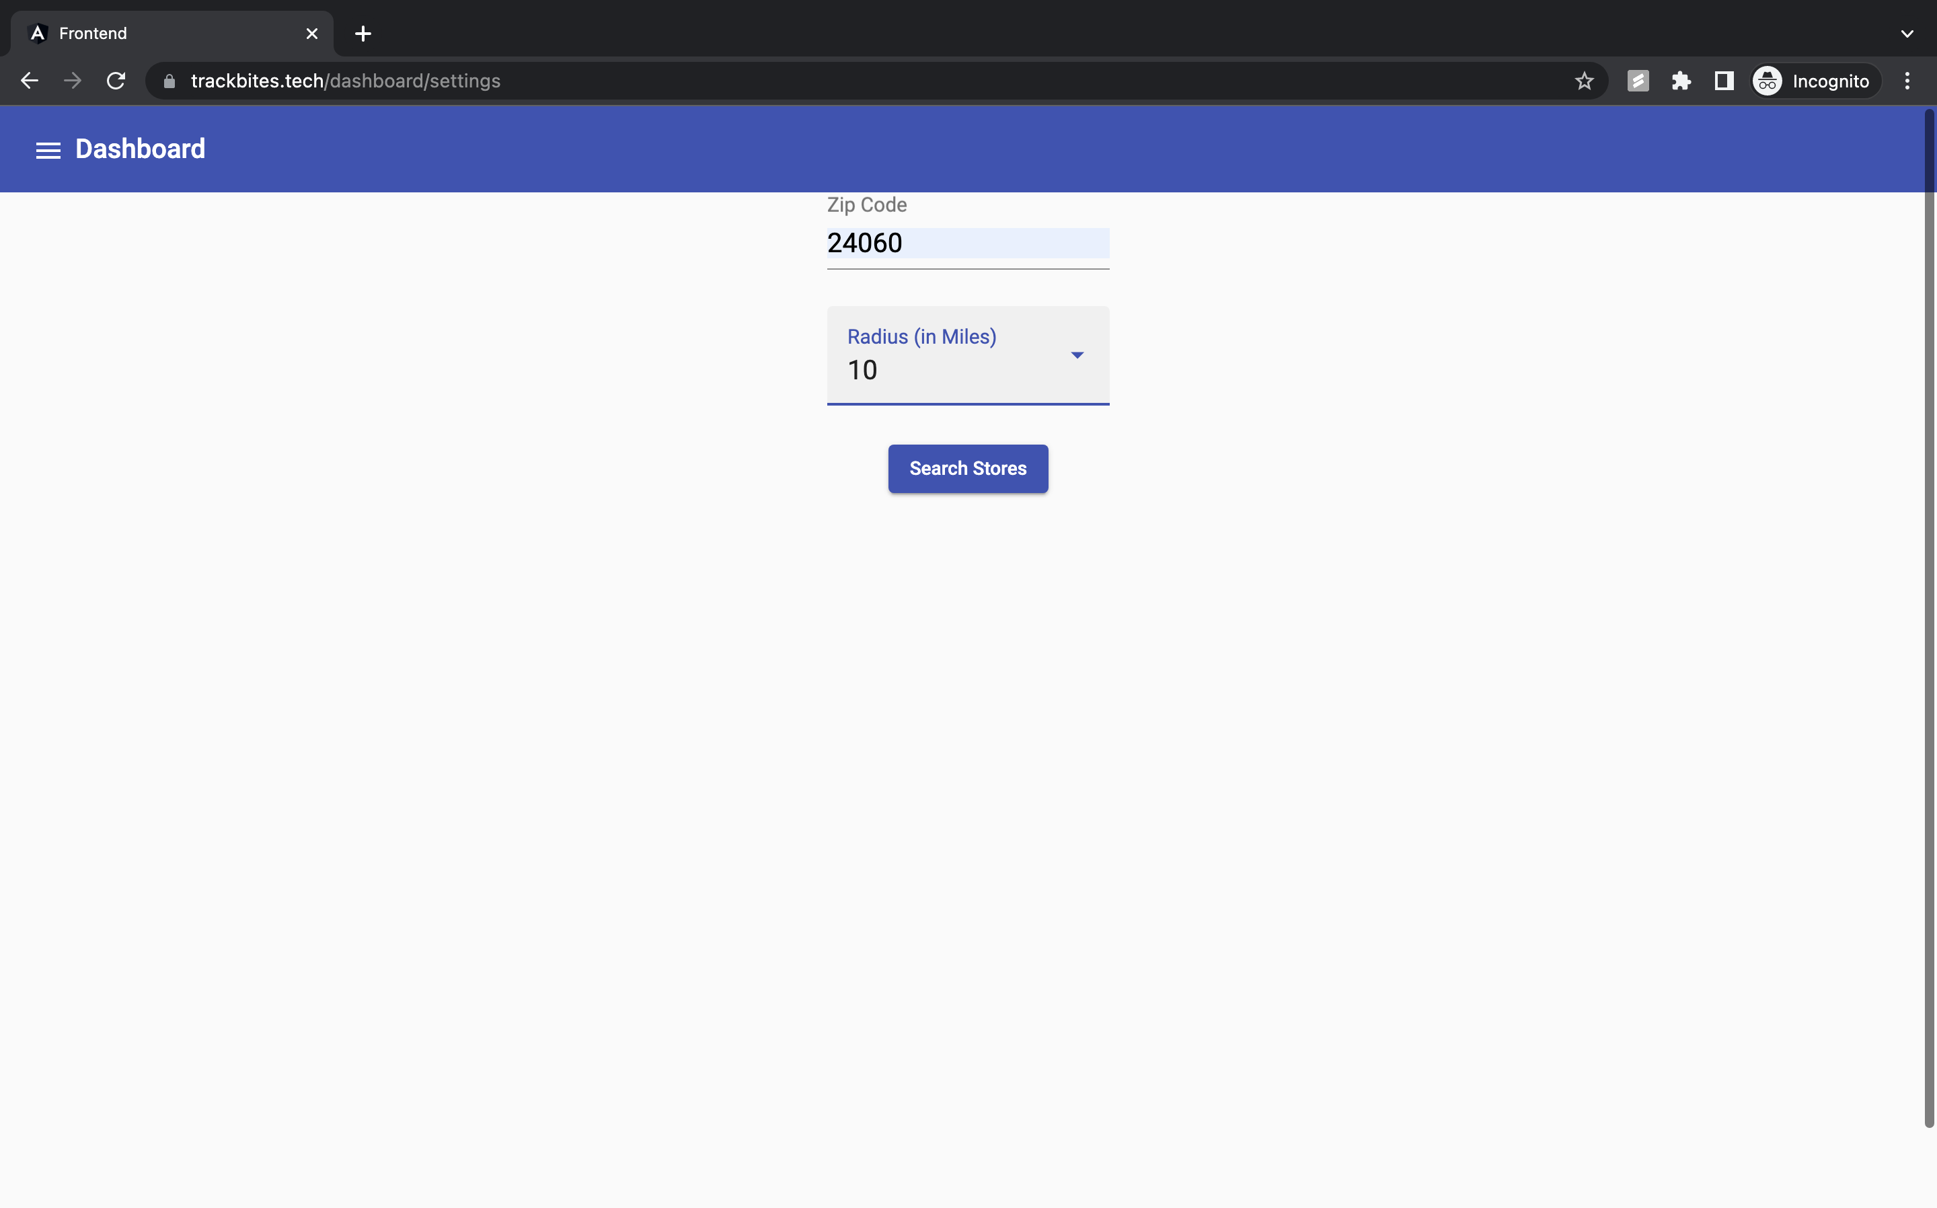
Task: Toggle the browser side panel icon
Action: coord(1724,81)
